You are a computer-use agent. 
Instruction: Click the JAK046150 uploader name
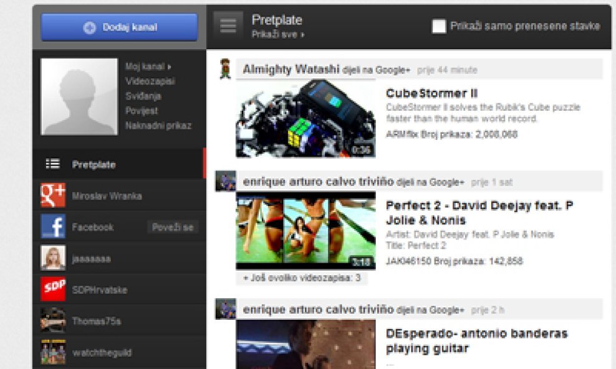pyautogui.click(x=408, y=261)
